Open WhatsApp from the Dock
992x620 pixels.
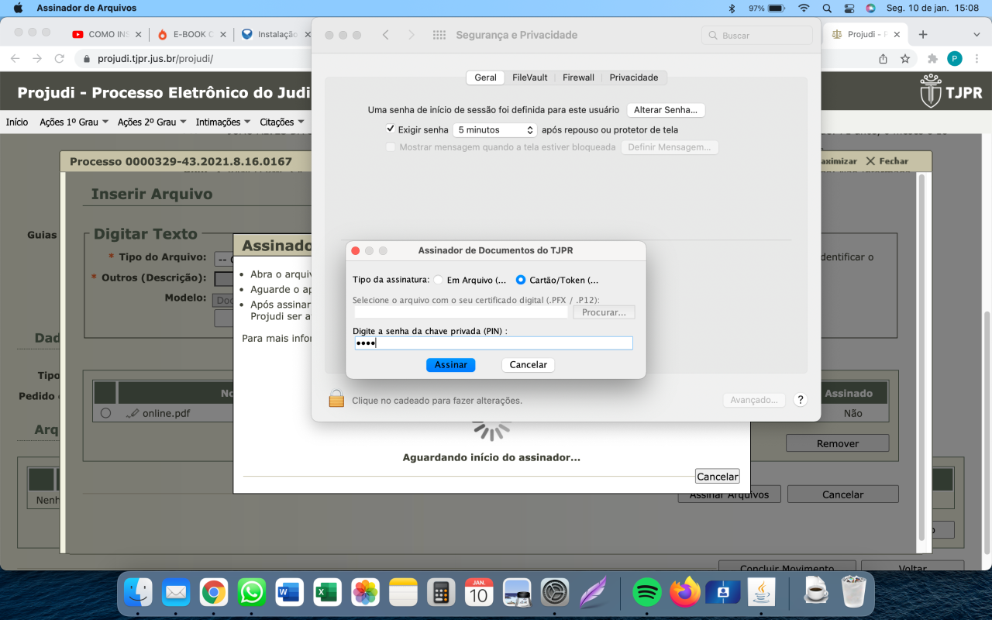(251, 592)
